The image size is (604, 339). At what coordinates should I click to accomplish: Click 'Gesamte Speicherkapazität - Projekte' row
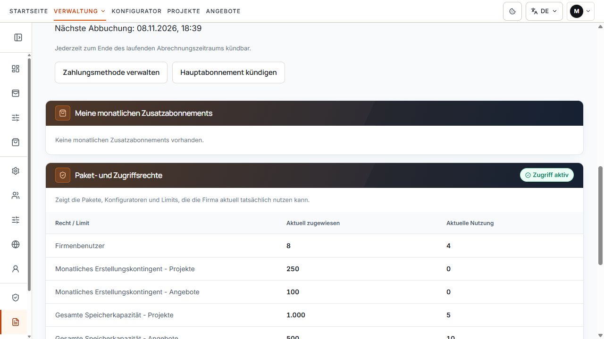[314, 315]
